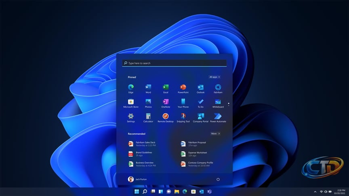Open the Business Overview spreadsheet

click(x=142, y=164)
